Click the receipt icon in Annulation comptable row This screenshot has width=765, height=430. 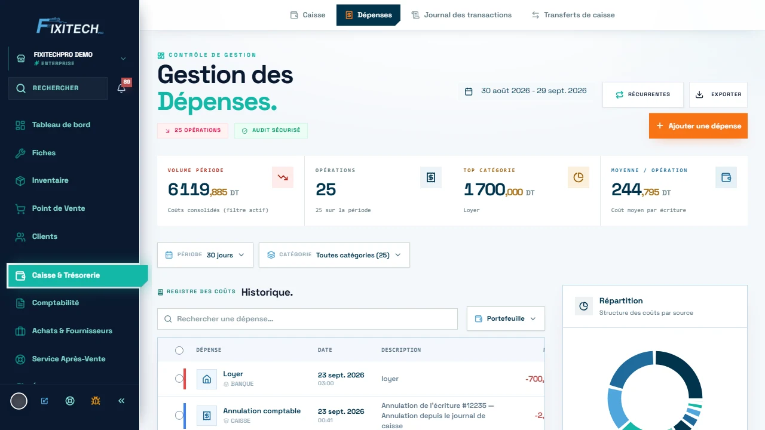click(x=207, y=415)
